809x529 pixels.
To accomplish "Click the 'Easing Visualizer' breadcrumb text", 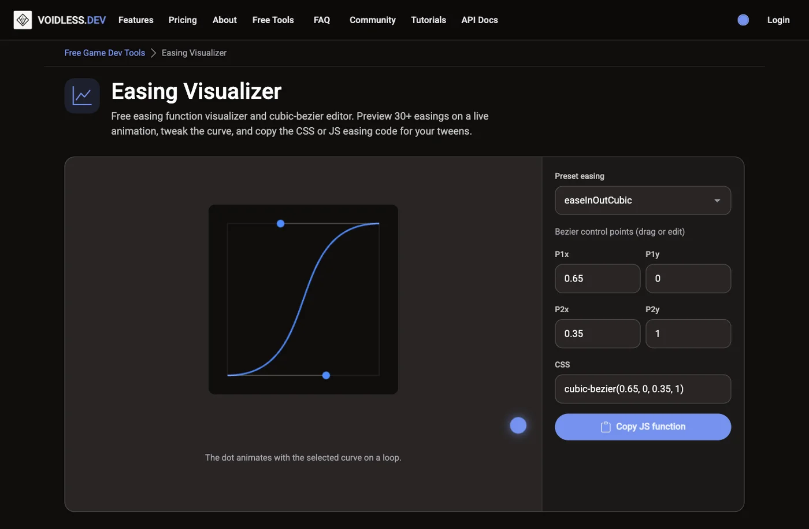I will click(194, 53).
